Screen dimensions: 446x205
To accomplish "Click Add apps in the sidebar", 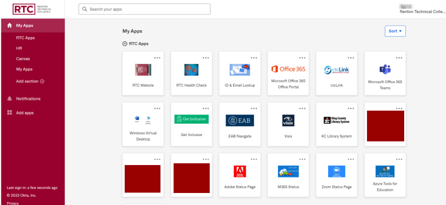I will pyautogui.click(x=25, y=113).
